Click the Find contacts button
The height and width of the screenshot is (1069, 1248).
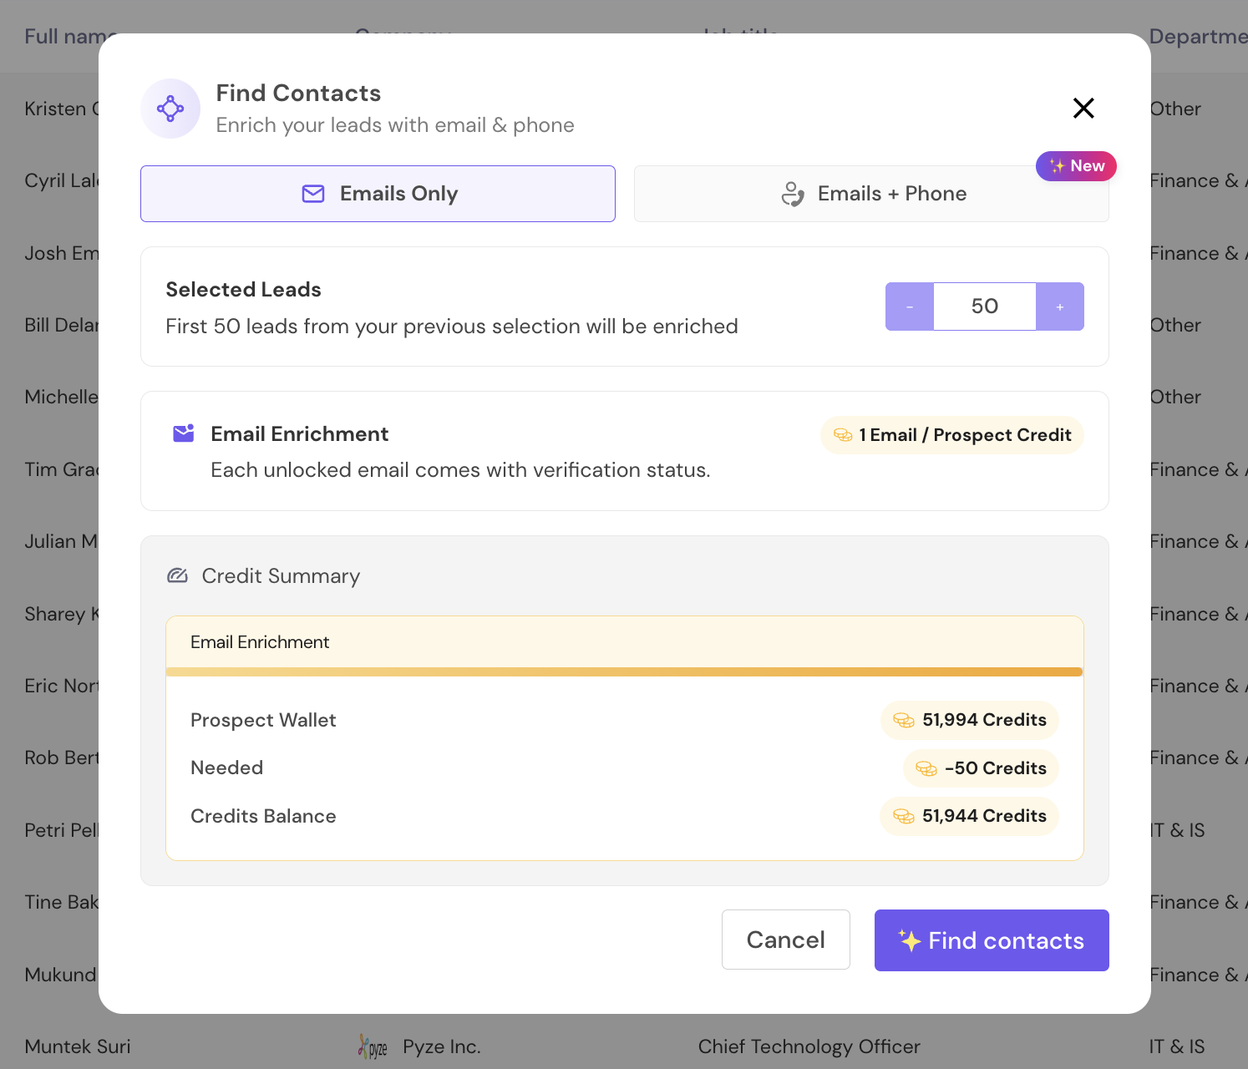(x=992, y=940)
